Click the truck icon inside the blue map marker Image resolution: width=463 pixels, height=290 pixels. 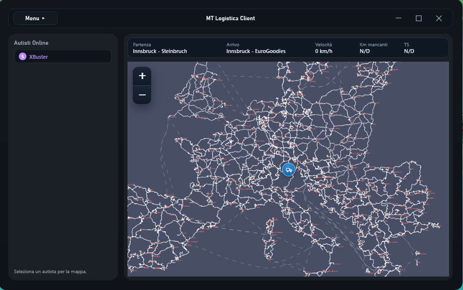click(x=288, y=169)
